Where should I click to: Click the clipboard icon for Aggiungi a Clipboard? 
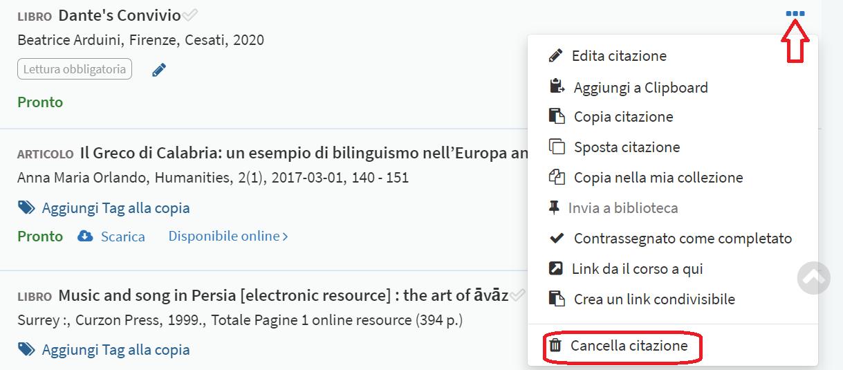coord(556,87)
